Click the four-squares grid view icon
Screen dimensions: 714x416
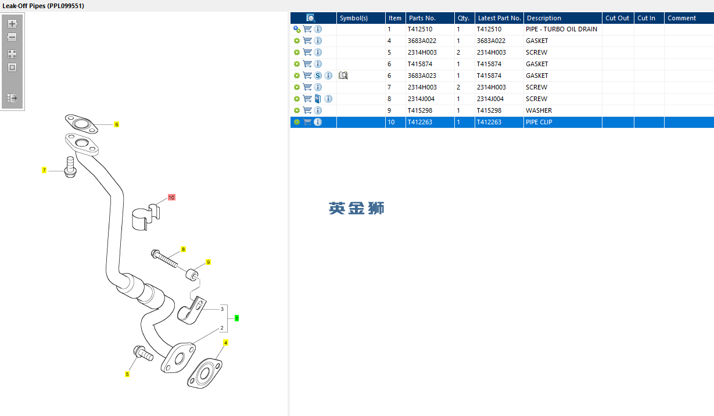(x=12, y=53)
